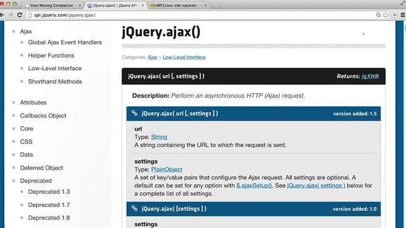Open Deprecated 1.3 in the sidebar
The height and width of the screenshot is (228, 406).
click(x=49, y=191)
